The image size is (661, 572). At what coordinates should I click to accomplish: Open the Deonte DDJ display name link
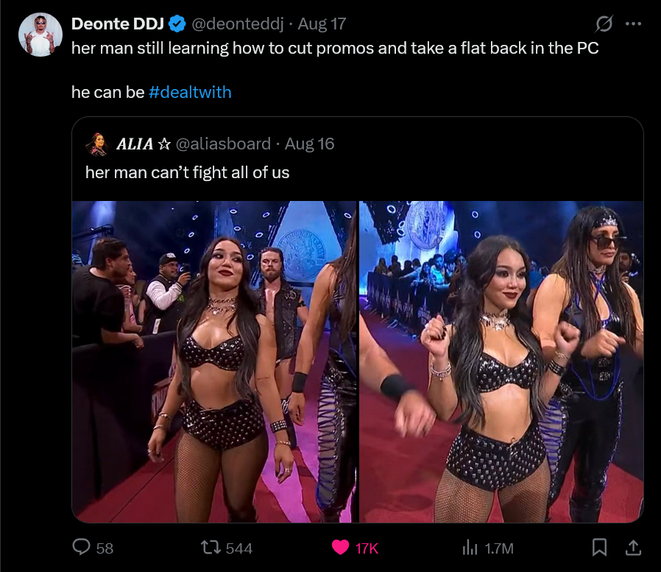[118, 24]
